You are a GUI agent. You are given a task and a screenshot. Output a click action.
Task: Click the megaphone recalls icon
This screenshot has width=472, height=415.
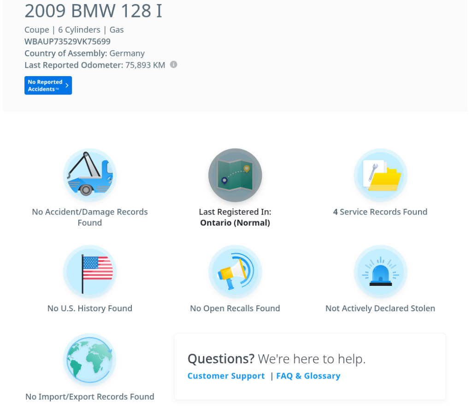[235, 272]
